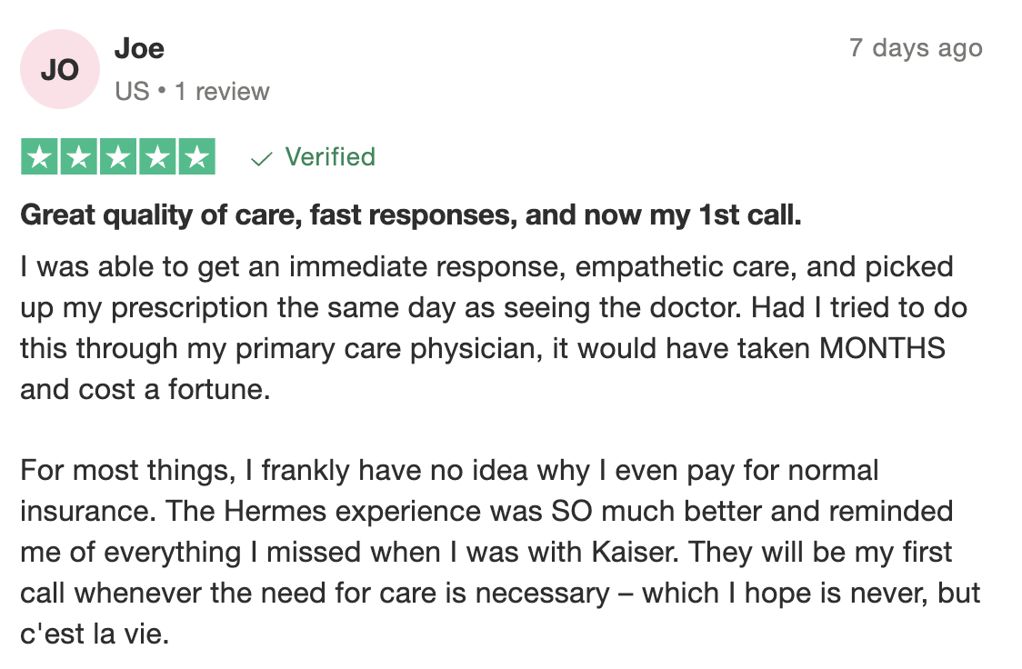1022x669 pixels.
Task: Click the pink JO avatar circle
Action: click(x=60, y=69)
